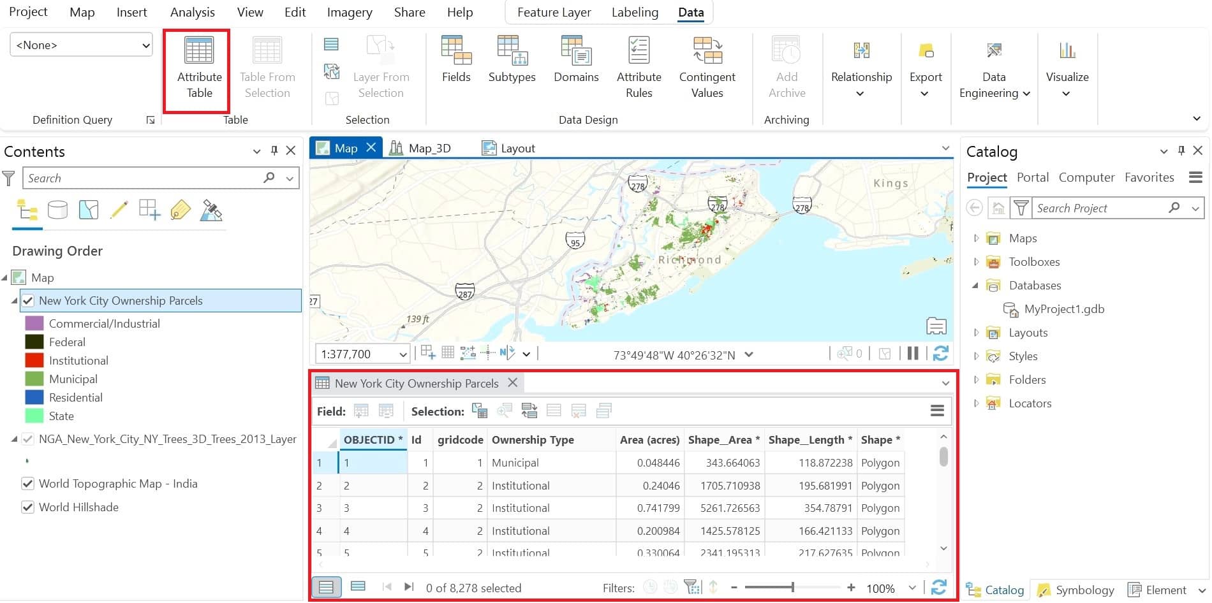Click Select By Attributes in the table pane

click(479, 410)
